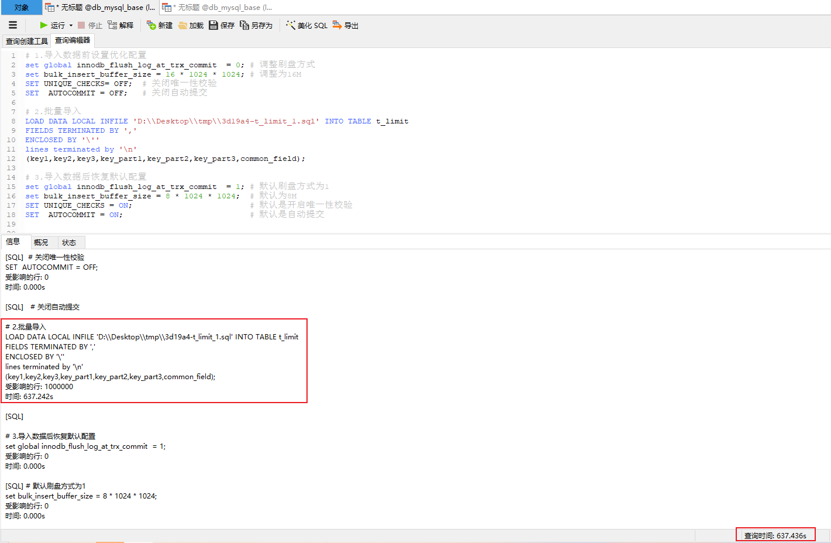Click comment # 3.导入数据后恢复默认配置 in editor
831x543 pixels.
(x=85, y=177)
